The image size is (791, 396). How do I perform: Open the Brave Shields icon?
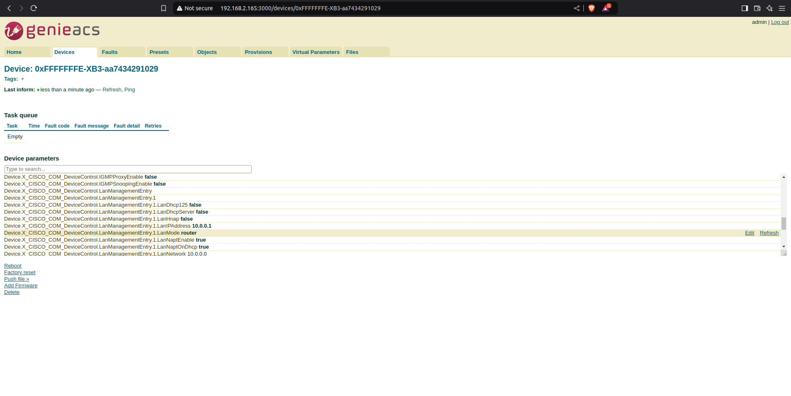tap(592, 8)
